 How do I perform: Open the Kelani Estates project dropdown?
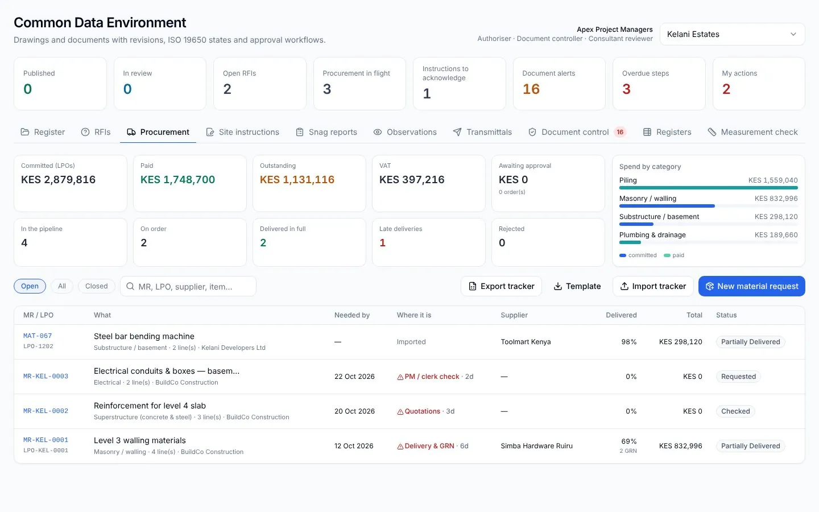[733, 34]
